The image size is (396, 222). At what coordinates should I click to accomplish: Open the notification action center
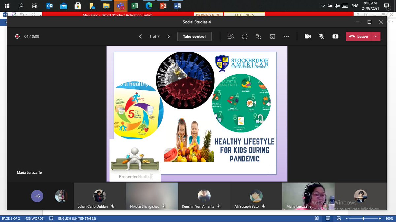coord(387,6)
